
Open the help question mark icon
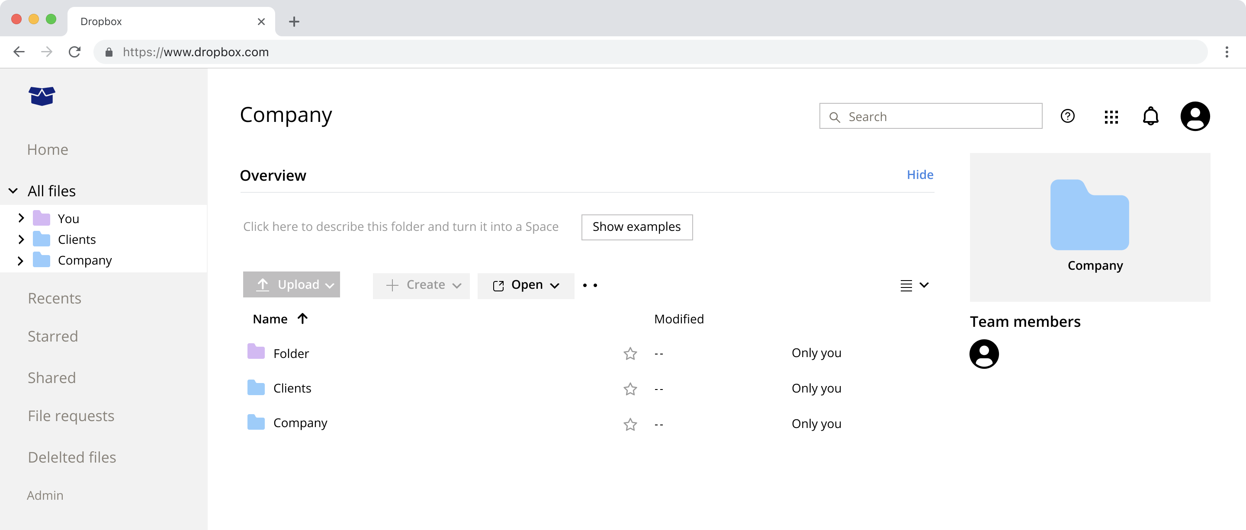coord(1067,116)
